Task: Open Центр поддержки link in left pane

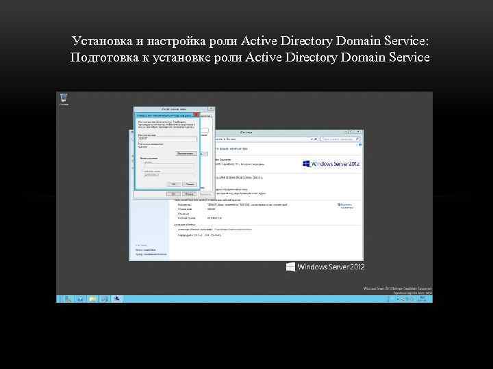Action: click(x=145, y=250)
